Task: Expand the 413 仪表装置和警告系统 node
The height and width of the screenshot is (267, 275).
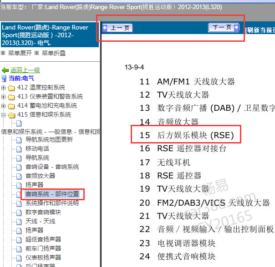Action: pos(3,97)
